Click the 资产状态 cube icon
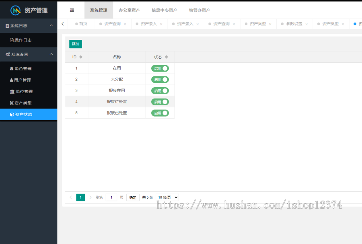This screenshot has height=244, width=362. (12, 115)
